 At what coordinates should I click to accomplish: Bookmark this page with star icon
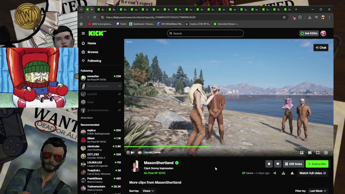click(x=284, y=17)
